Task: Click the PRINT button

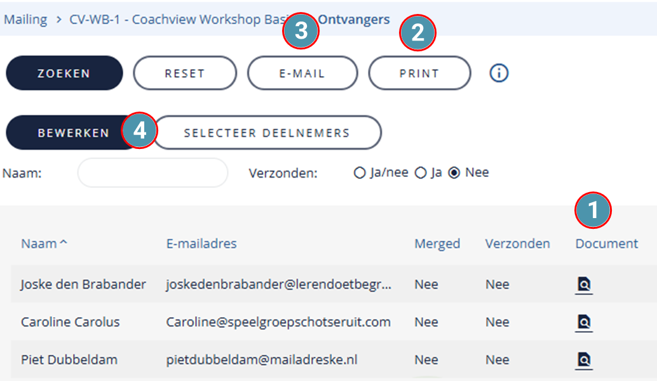Action: [419, 73]
